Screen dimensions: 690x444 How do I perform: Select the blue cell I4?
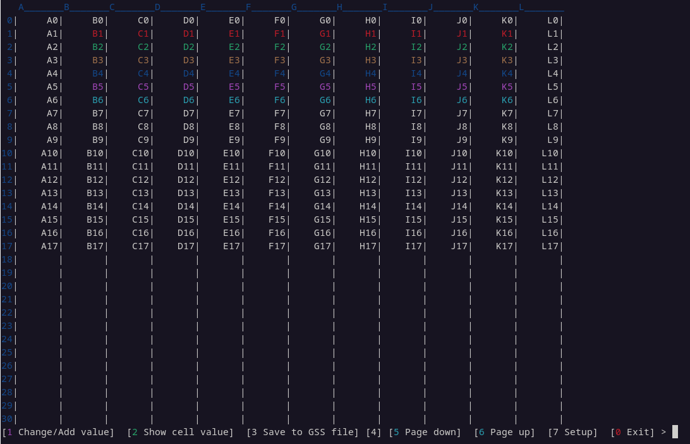416,73
